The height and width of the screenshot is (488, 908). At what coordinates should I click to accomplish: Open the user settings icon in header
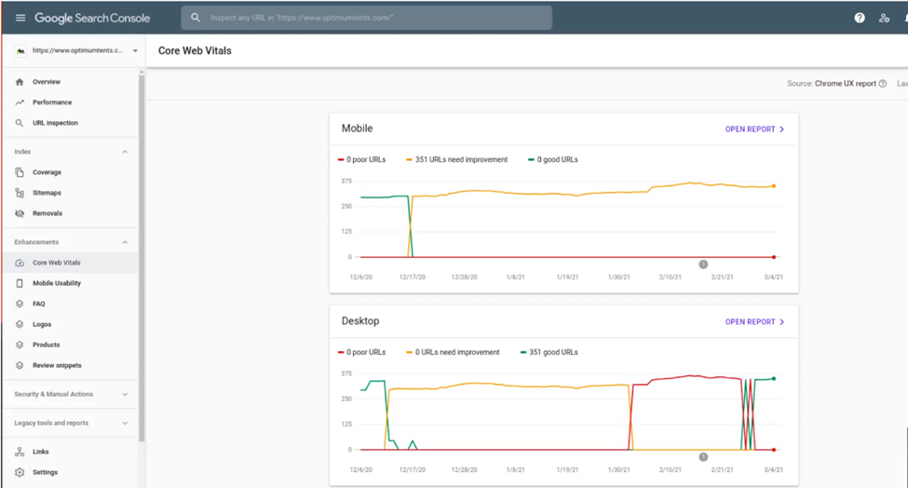[x=884, y=18]
